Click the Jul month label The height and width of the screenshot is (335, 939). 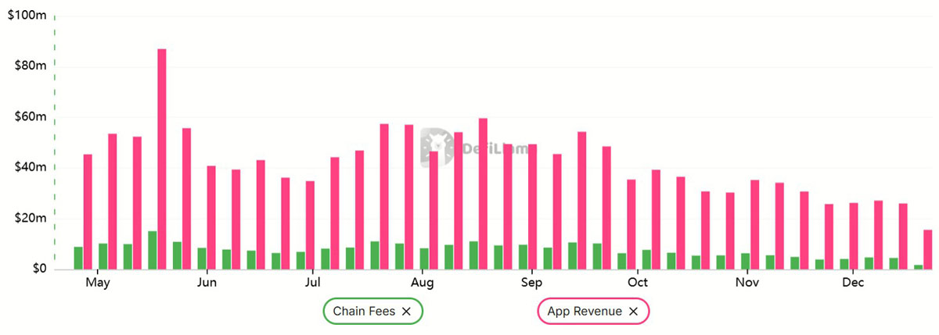(x=312, y=283)
